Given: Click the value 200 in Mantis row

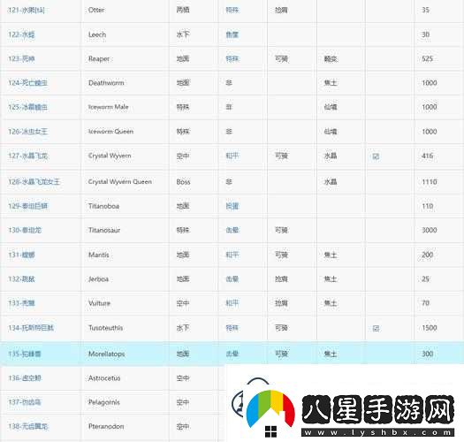Looking at the screenshot, I should [427, 255].
